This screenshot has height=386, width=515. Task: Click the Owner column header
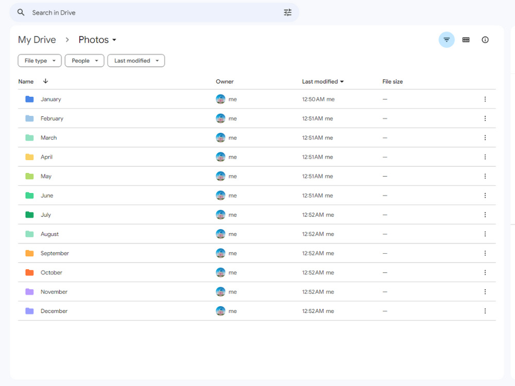pos(225,81)
